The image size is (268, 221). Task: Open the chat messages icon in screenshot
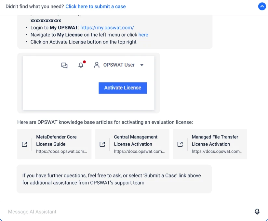64,65
